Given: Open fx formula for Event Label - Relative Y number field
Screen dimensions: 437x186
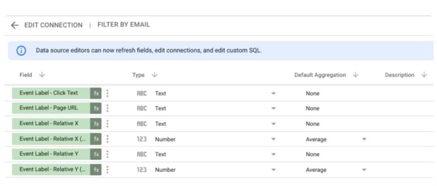Looking at the screenshot, I should [96, 169].
